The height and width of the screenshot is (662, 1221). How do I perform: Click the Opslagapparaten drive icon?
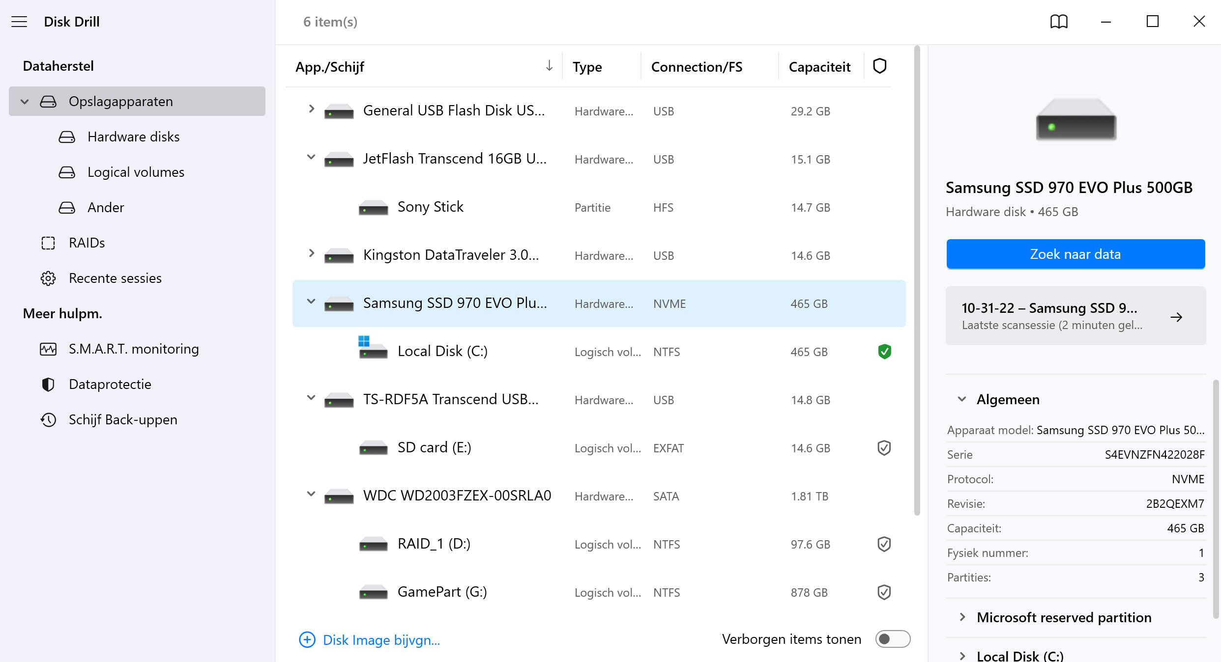48,101
